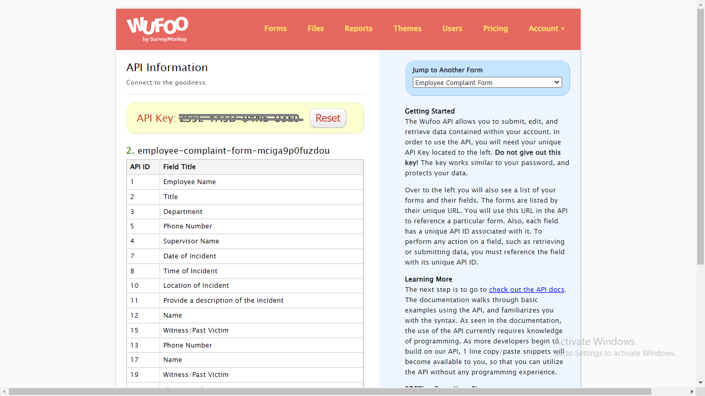This screenshot has height=396, width=705.
Task: Click the horizontal scrollbar right arrow
Action: 692,392
